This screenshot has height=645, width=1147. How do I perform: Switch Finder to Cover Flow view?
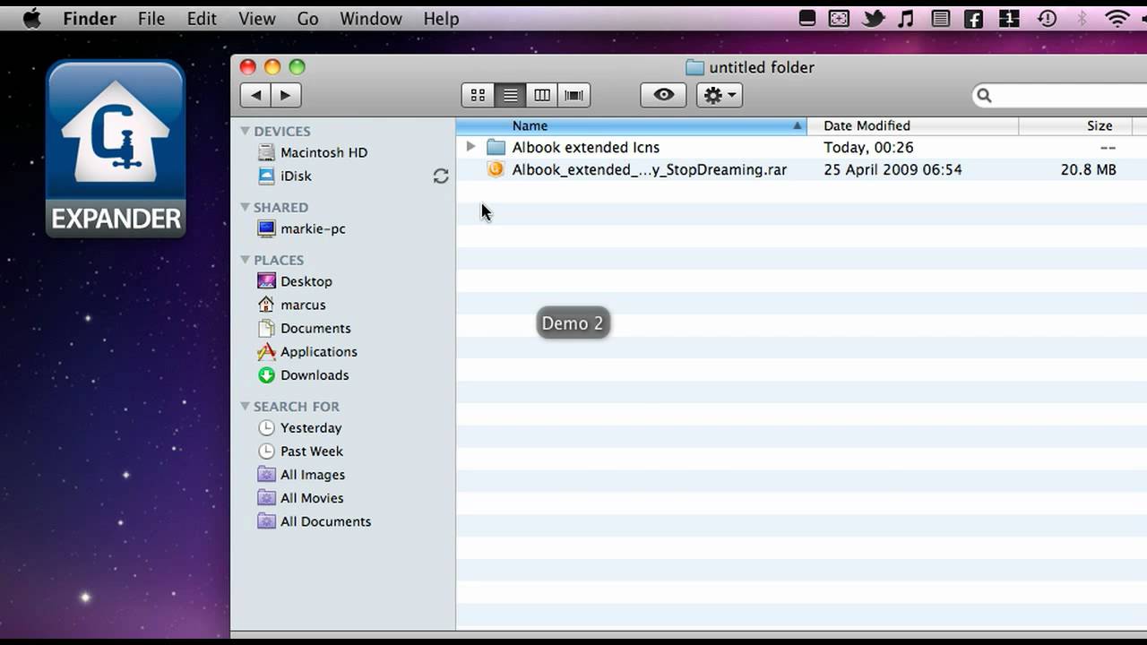tap(574, 95)
